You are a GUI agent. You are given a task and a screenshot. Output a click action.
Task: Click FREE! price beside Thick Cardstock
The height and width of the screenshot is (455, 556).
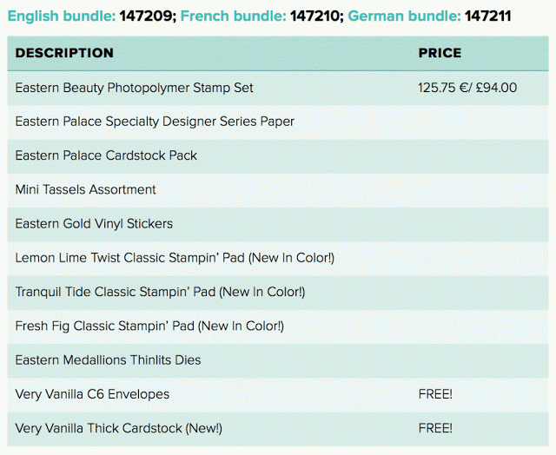(x=435, y=428)
